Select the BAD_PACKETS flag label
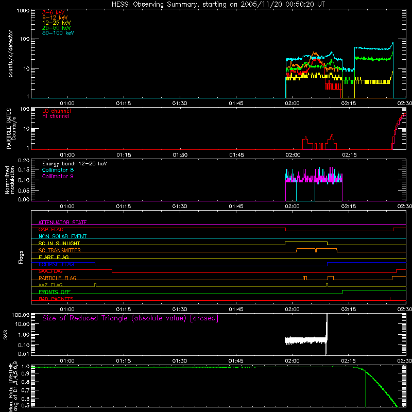 (x=56, y=299)
